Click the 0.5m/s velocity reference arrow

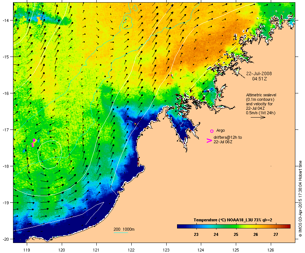pyautogui.click(x=258, y=117)
